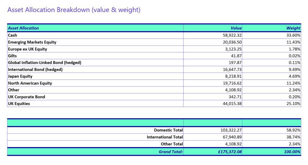Select the Emerging Markets Equity cell
Image resolution: width=308 pixels, height=165 pixels.
(32, 42)
